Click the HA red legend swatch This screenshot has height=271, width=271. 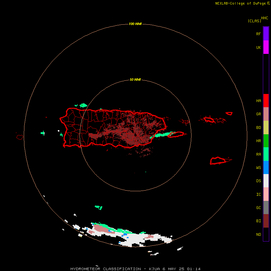point(266,101)
